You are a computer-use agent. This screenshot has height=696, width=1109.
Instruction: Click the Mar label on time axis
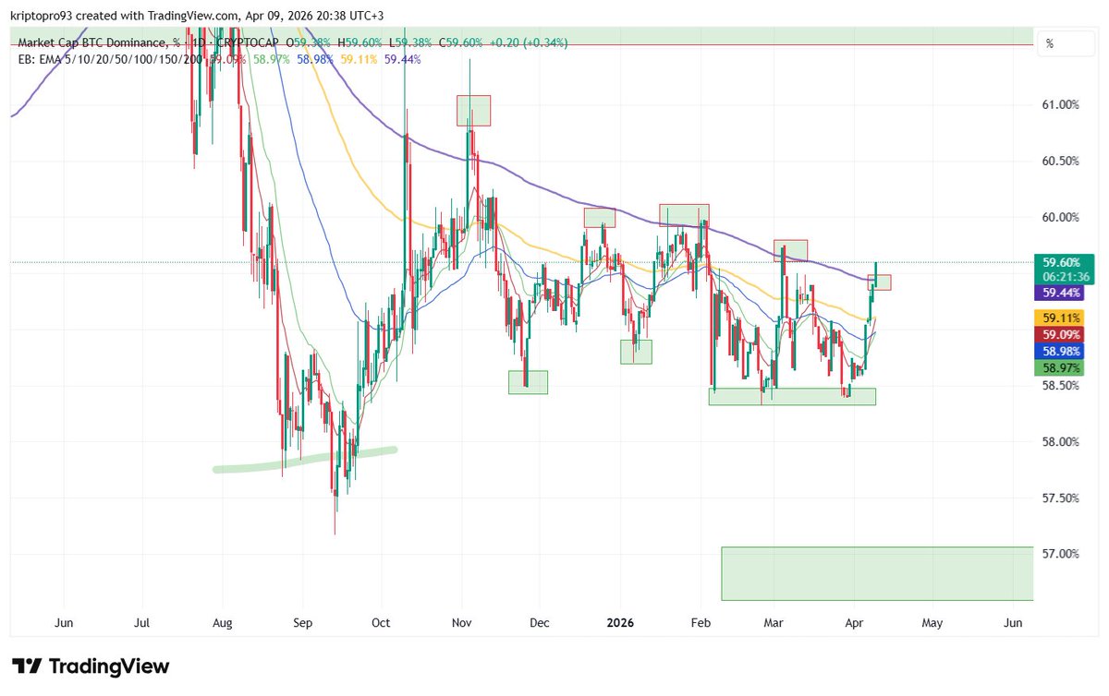click(x=774, y=623)
